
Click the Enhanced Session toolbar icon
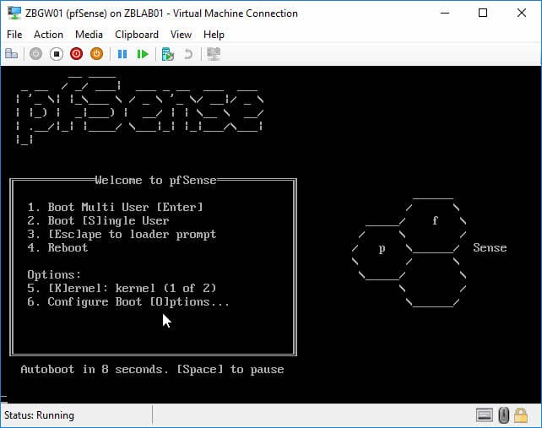[x=214, y=54]
